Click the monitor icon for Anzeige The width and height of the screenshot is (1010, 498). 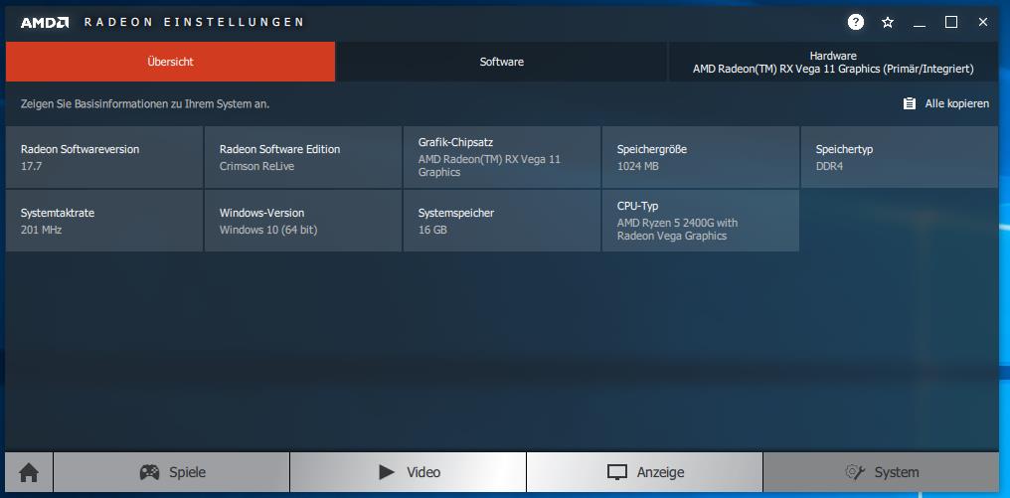(x=617, y=472)
